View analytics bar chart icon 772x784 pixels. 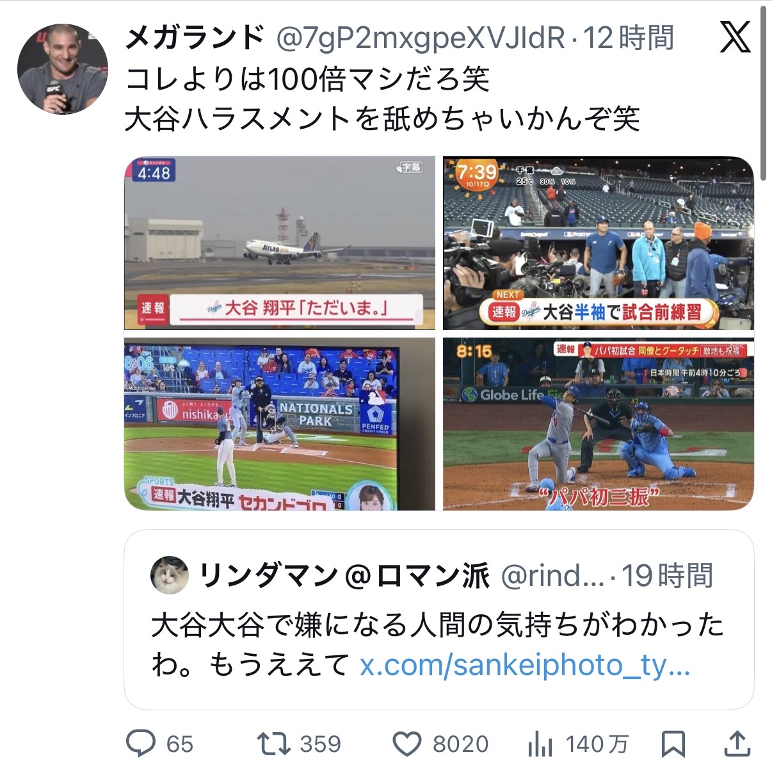[x=540, y=744]
